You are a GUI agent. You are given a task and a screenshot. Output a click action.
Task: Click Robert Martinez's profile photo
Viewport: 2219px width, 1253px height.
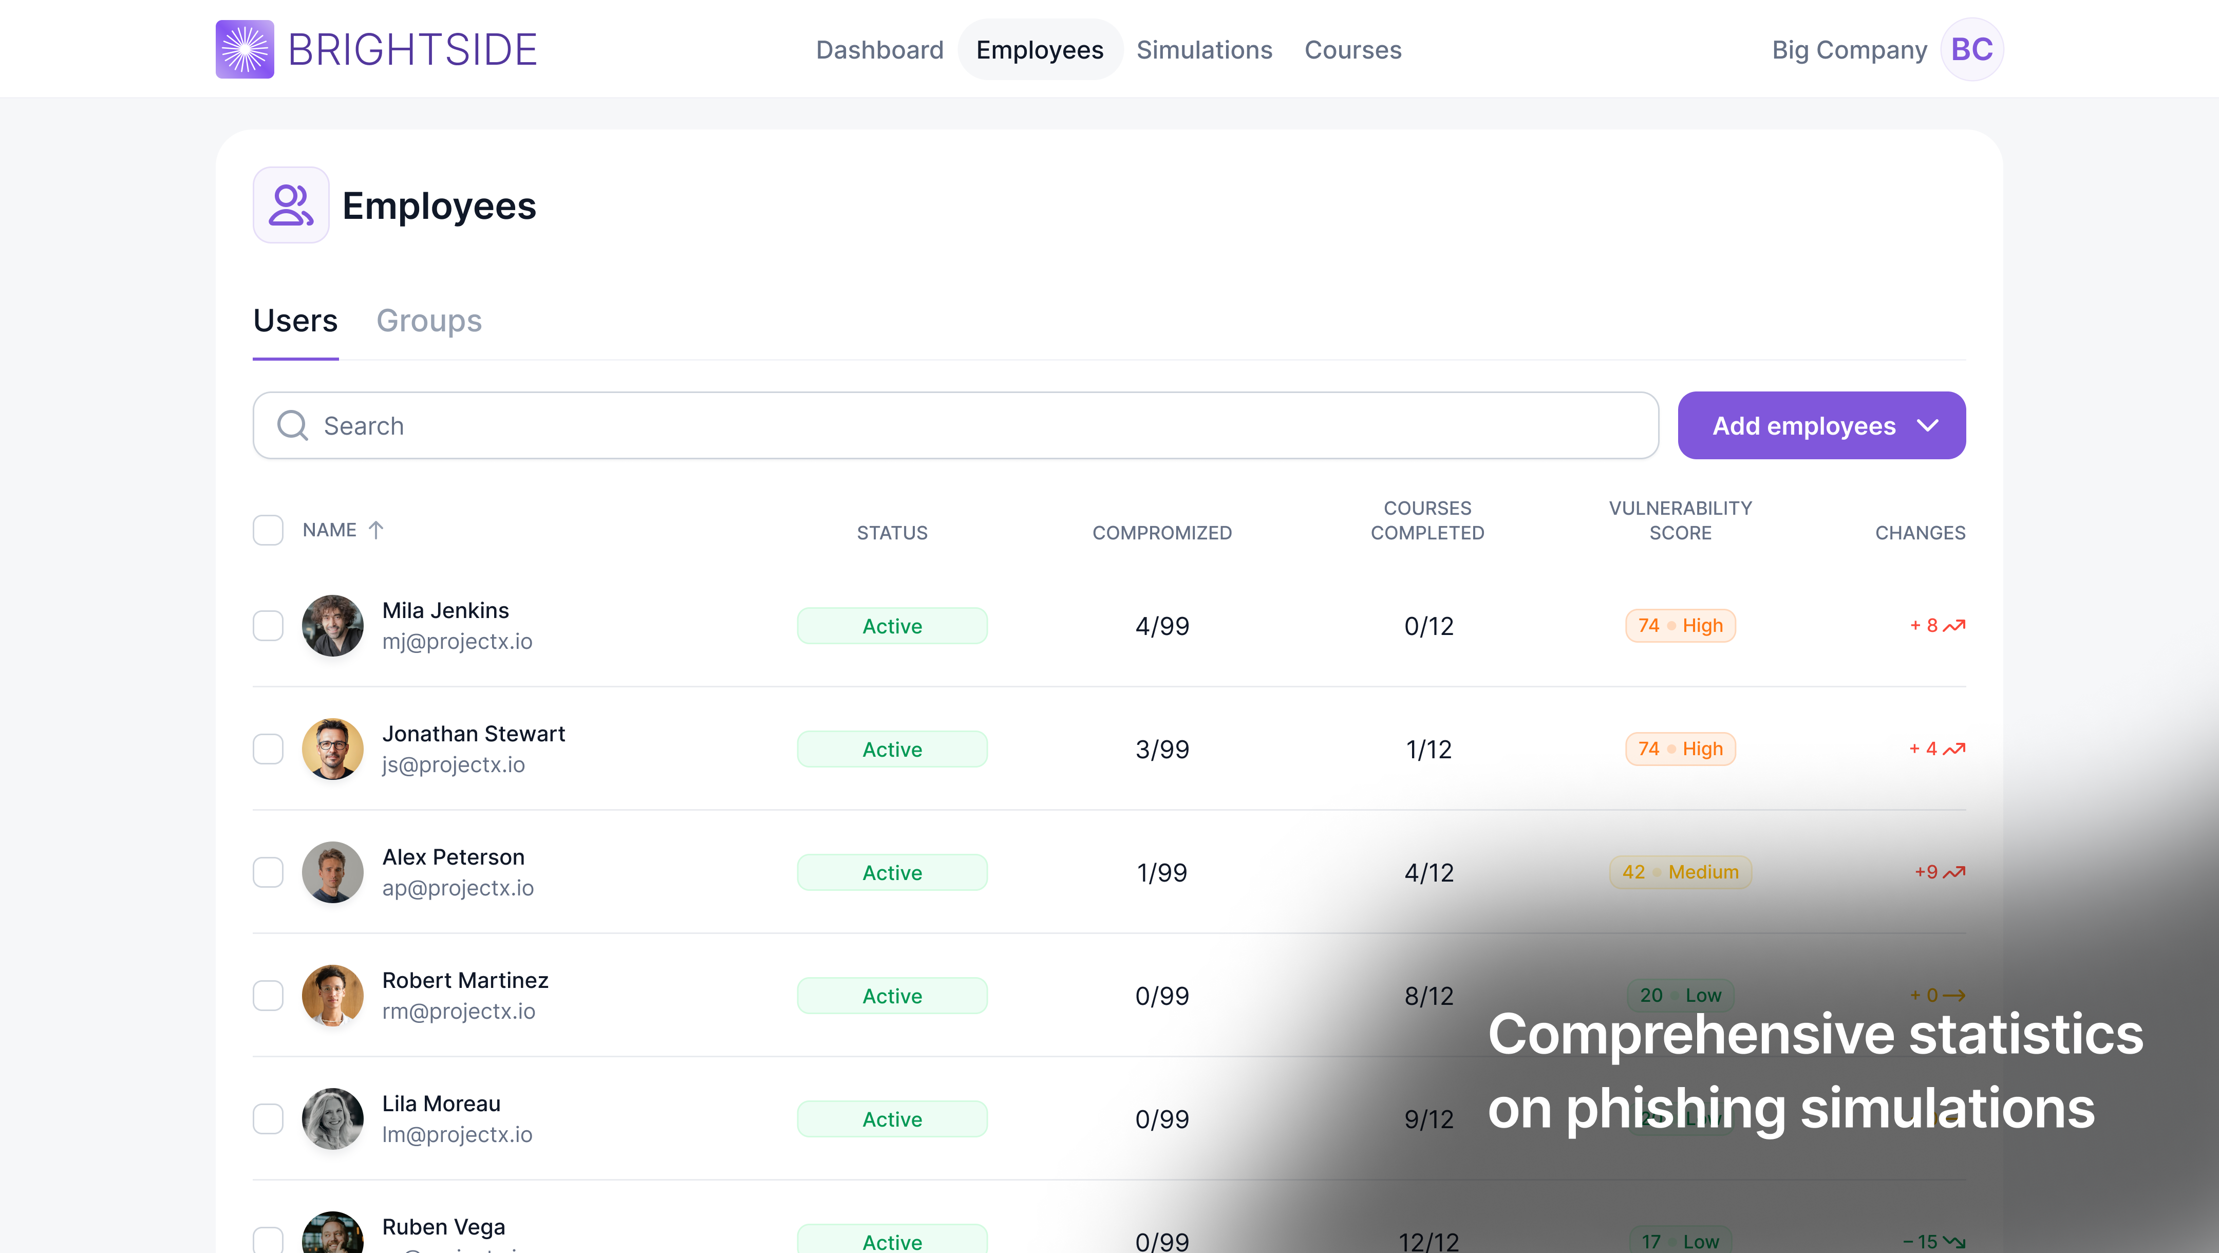[332, 995]
